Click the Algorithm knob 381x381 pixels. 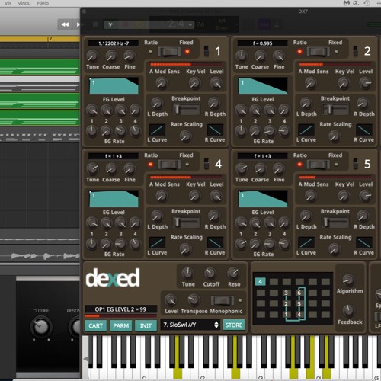(x=348, y=280)
